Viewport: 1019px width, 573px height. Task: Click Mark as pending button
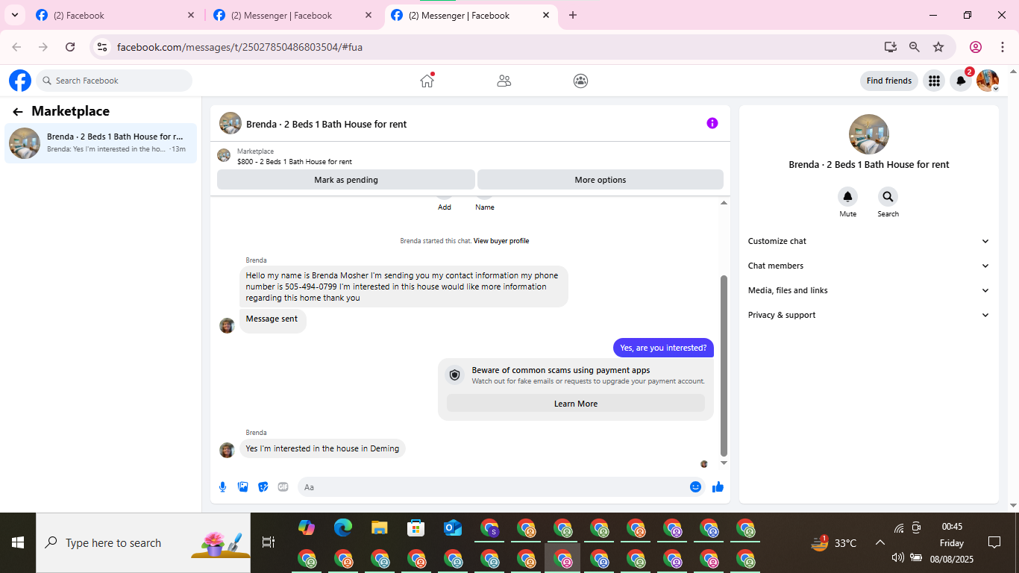pos(346,180)
